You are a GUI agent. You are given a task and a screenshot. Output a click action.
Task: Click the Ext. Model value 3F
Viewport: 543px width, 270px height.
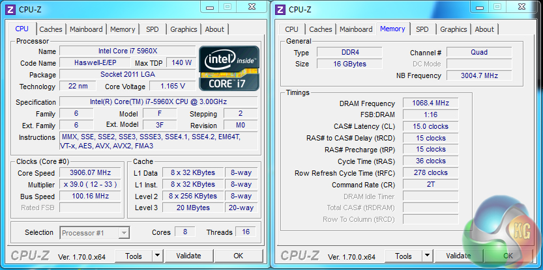(160, 125)
